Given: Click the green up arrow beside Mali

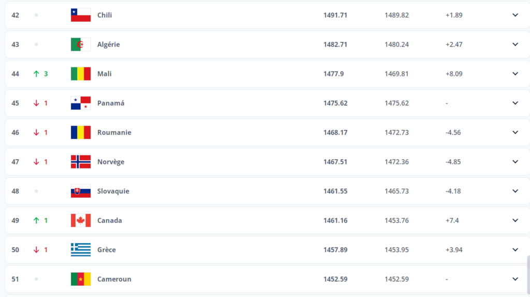Looking at the screenshot, I should [x=36, y=74].
